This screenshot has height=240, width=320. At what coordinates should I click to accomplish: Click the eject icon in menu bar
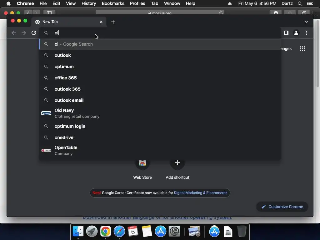(x=230, y=3)
